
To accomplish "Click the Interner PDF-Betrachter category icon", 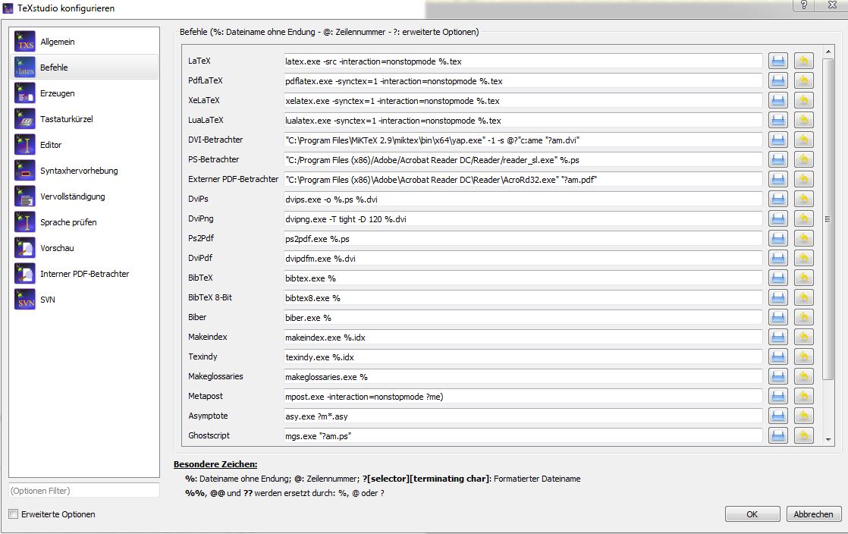I will pyautogui.click(x=25, y=274).
